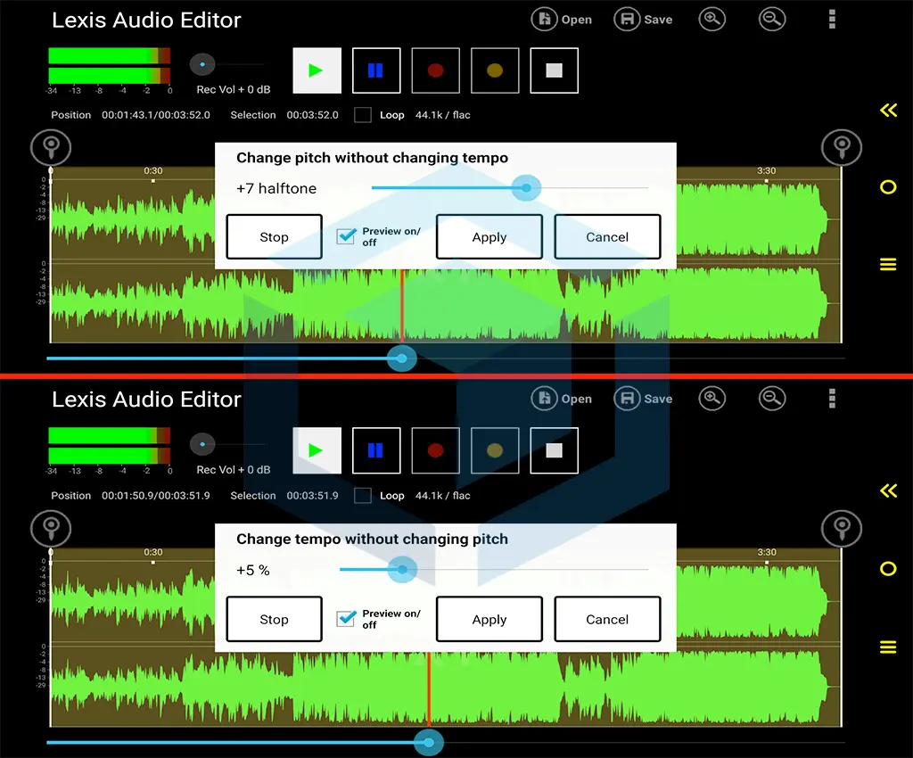Viewport: 913px width, 758px height.
Task: Zoom in the waveform in bottom editor
Action: coord(712,399)
